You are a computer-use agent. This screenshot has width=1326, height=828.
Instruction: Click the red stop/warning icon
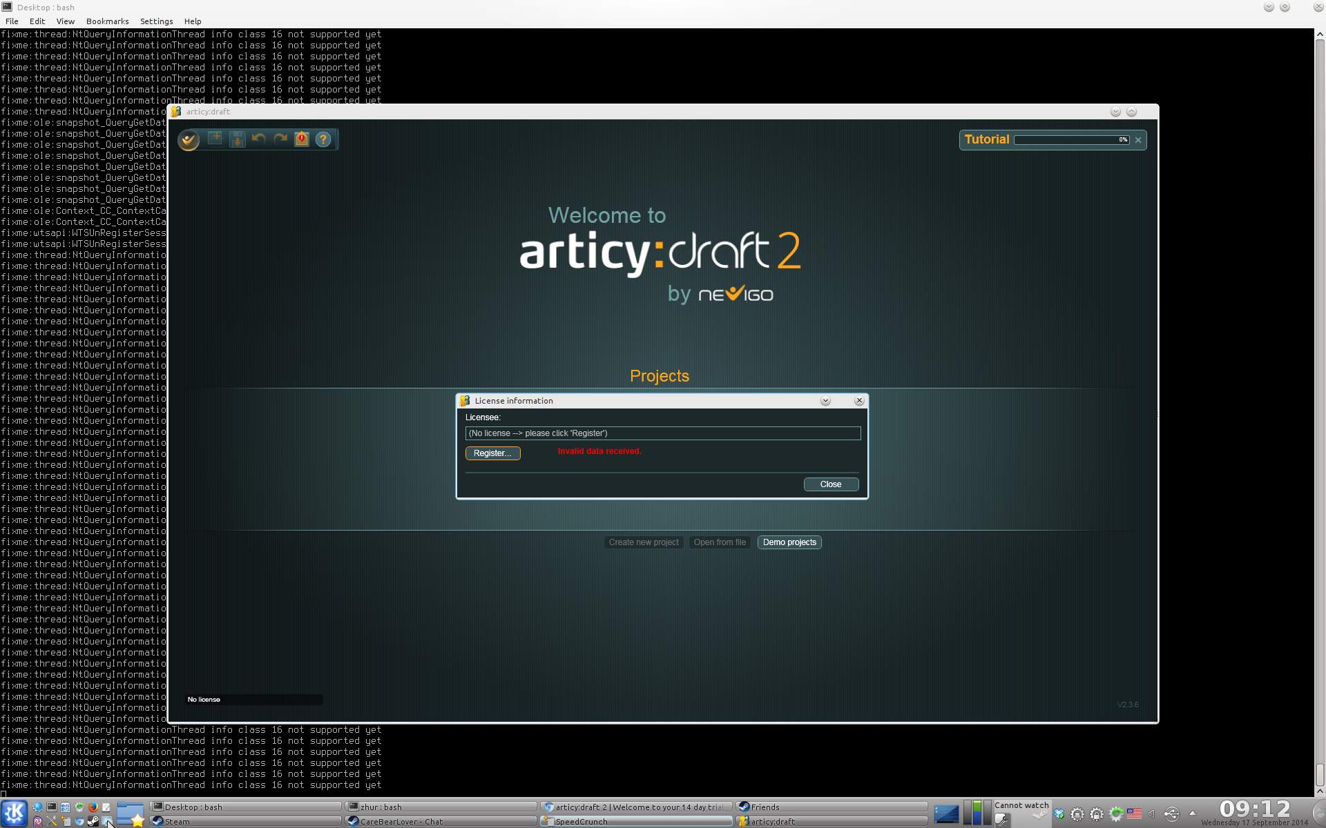[x=302, y=139]
